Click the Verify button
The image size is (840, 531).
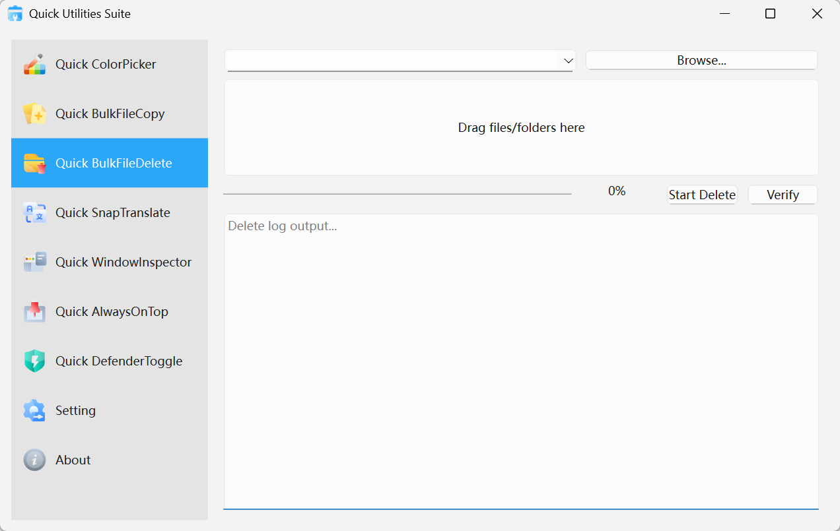coord(783,195)
